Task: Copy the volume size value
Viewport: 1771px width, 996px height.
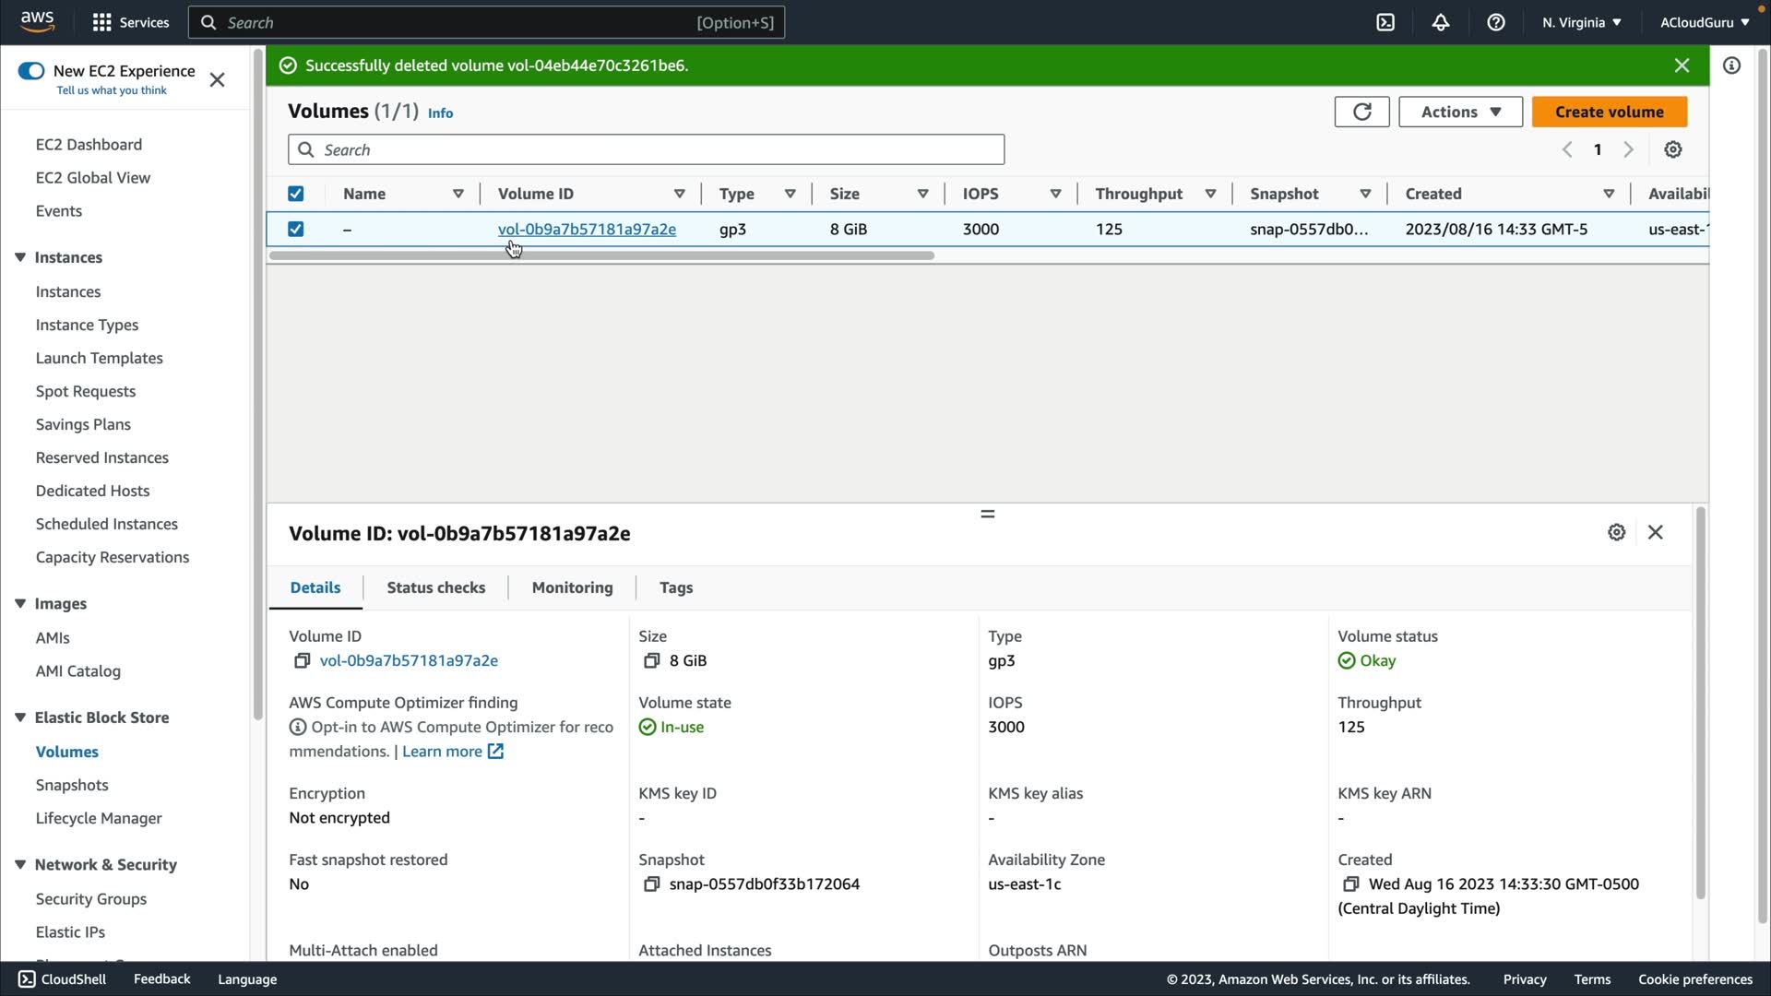Action: [x=651, y=660]
